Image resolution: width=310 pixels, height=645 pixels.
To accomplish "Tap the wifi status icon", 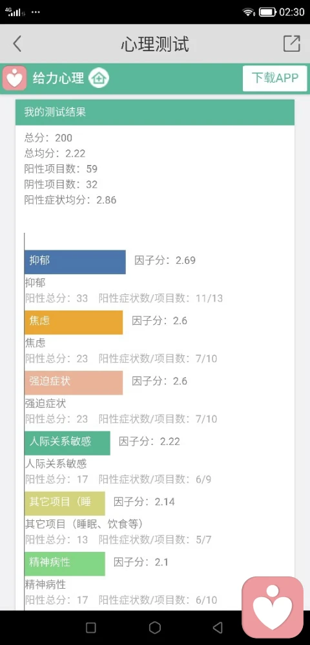I will tap(248, 12).
